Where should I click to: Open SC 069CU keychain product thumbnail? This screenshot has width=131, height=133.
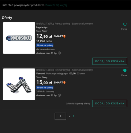19,38
